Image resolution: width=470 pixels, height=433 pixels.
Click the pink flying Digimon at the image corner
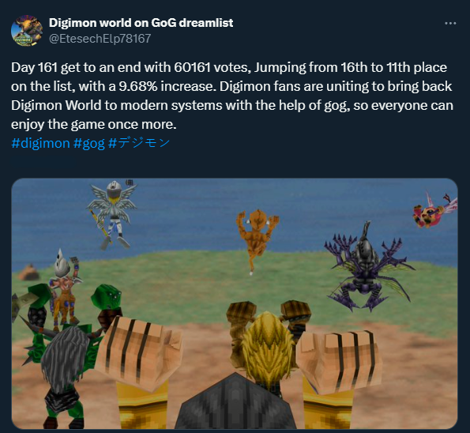[x=434, y=209]
